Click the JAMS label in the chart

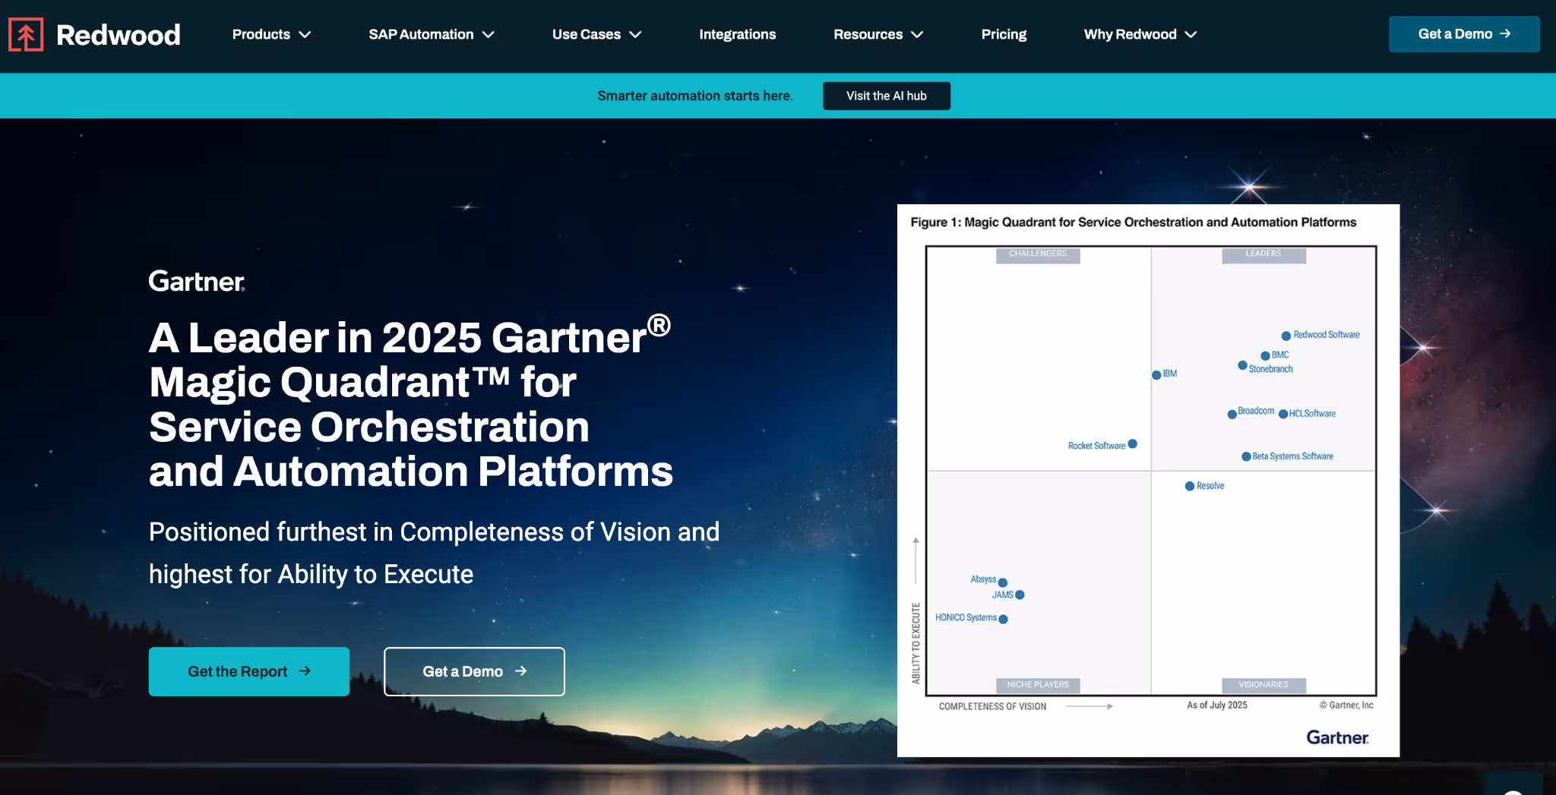pyautogui.click(x=1003, y=595)
